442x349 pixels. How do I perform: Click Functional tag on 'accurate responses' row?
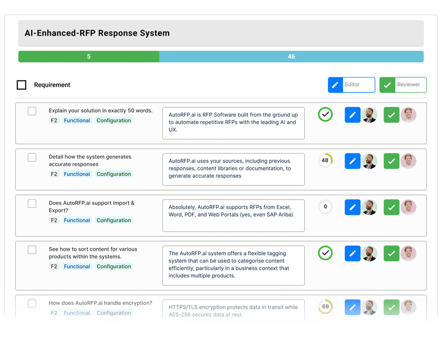(77, 174)
